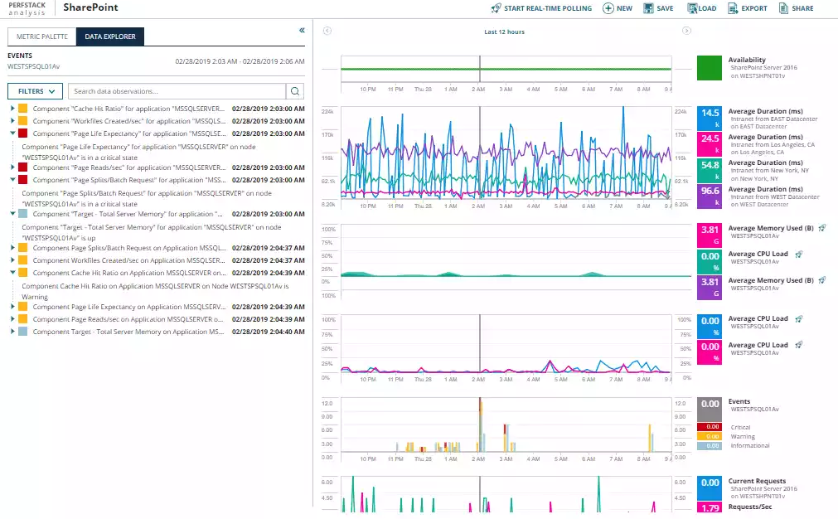Select the Data Explorer tab
The height and width of the screenshot is (519, 838).
110,36
